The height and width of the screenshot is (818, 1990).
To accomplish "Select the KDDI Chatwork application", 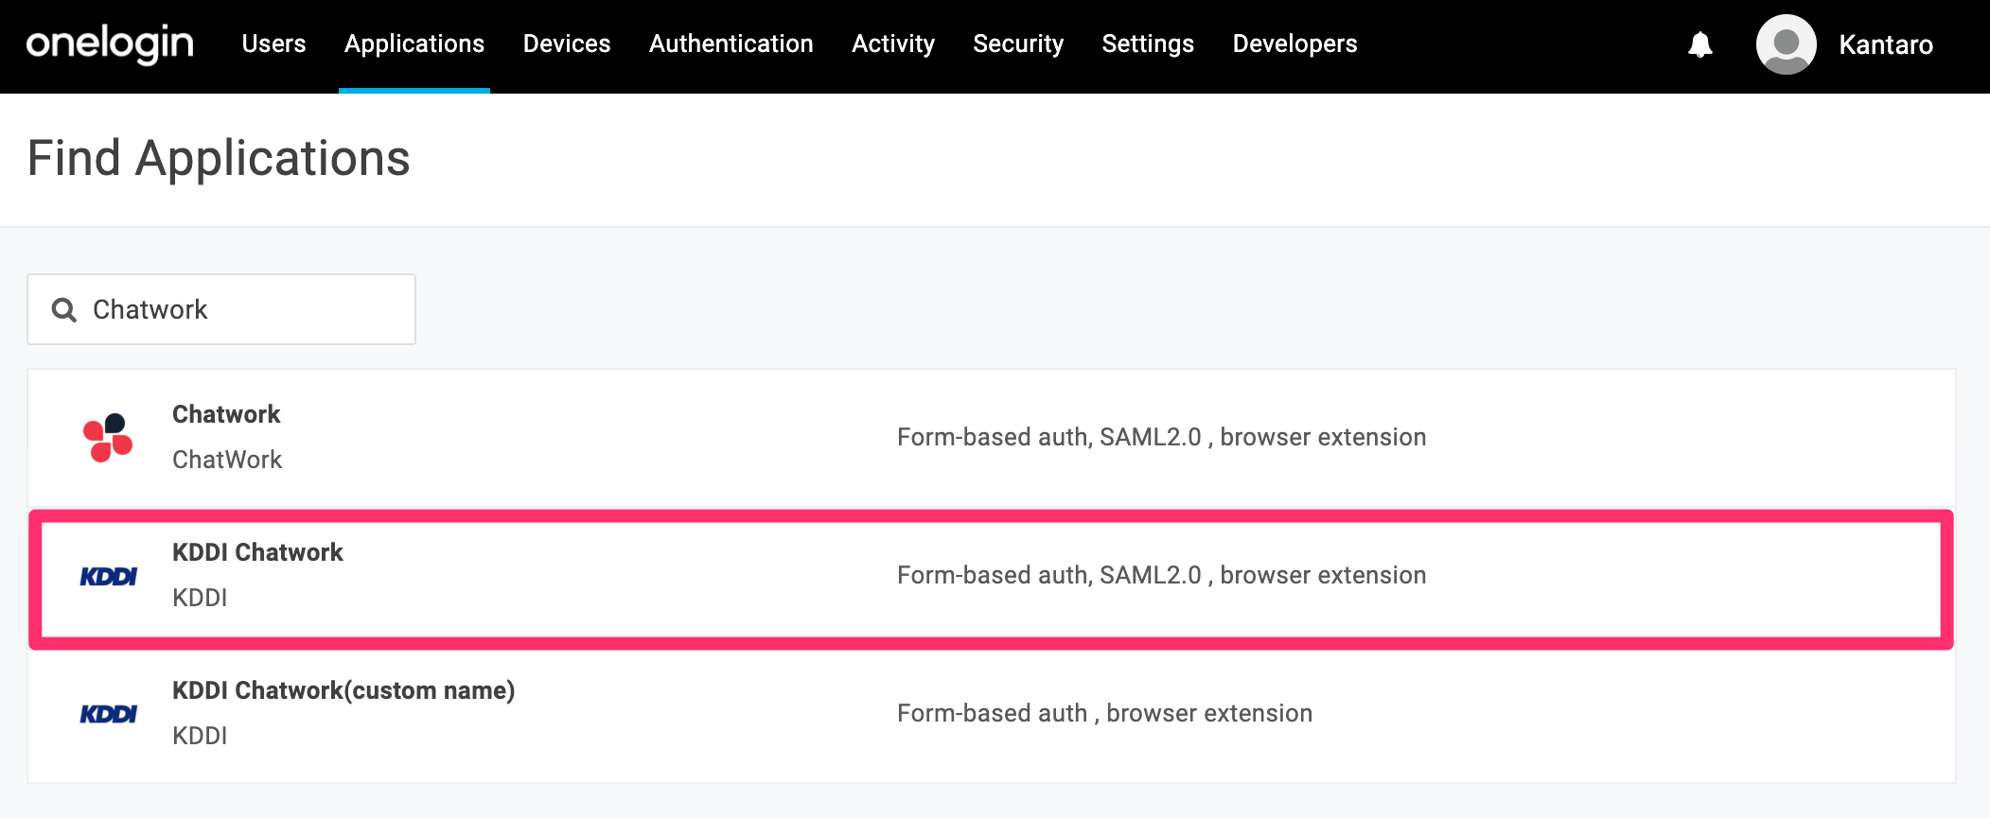I will click(991, 576).
